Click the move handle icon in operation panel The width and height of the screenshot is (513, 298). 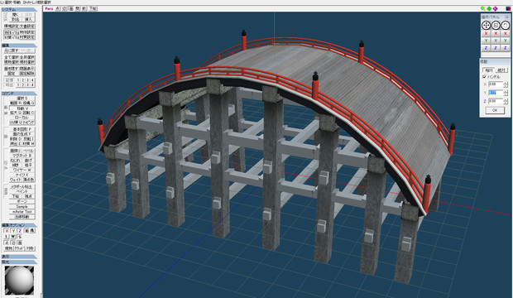(x=486, y=25)
